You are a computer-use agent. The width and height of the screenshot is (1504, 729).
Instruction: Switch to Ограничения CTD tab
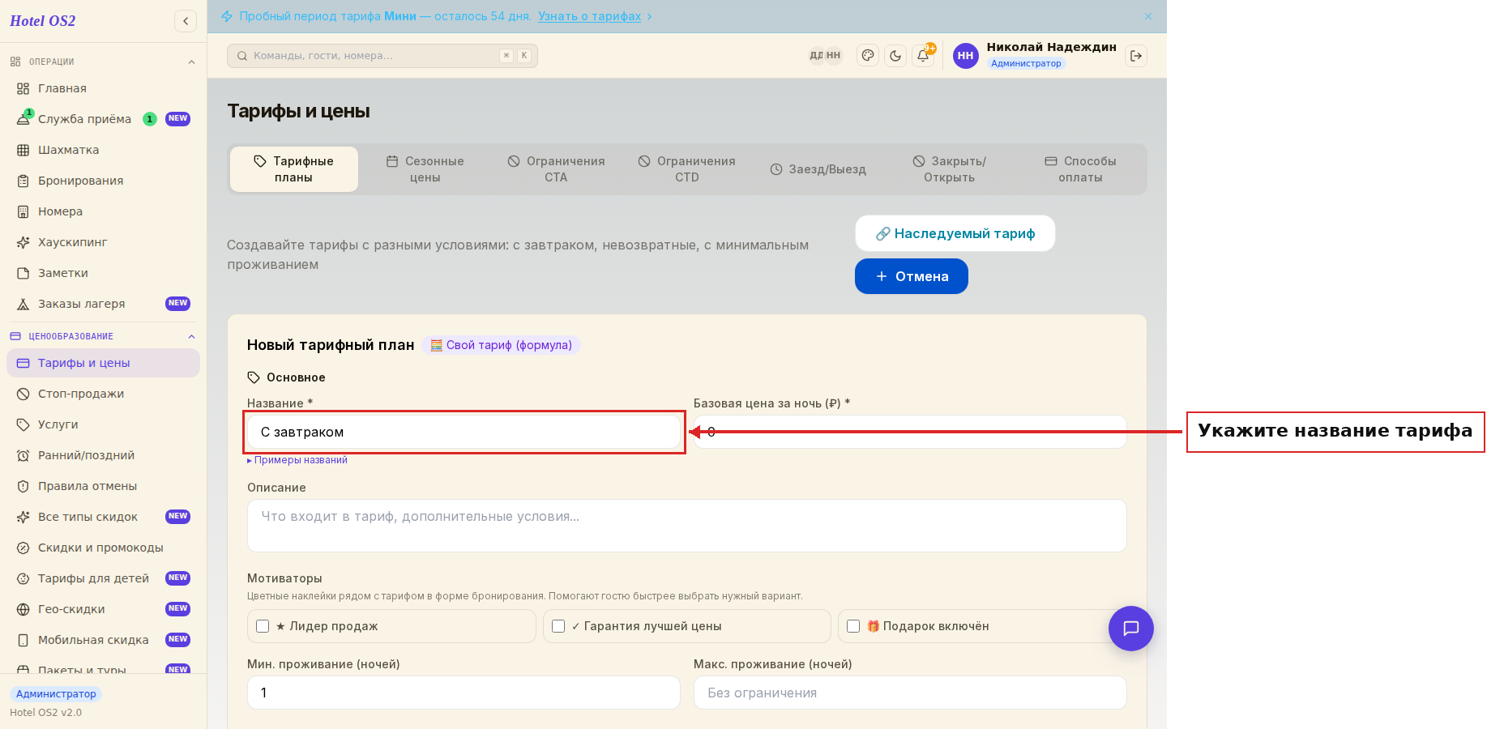point(687,169)
